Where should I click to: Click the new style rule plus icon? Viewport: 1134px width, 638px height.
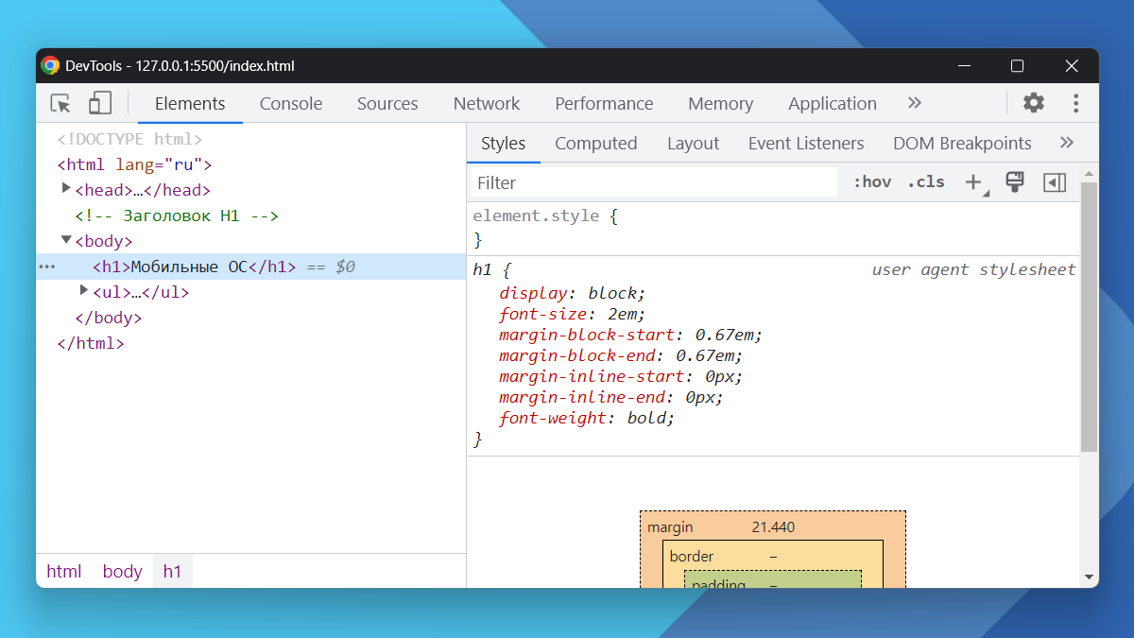973,182
